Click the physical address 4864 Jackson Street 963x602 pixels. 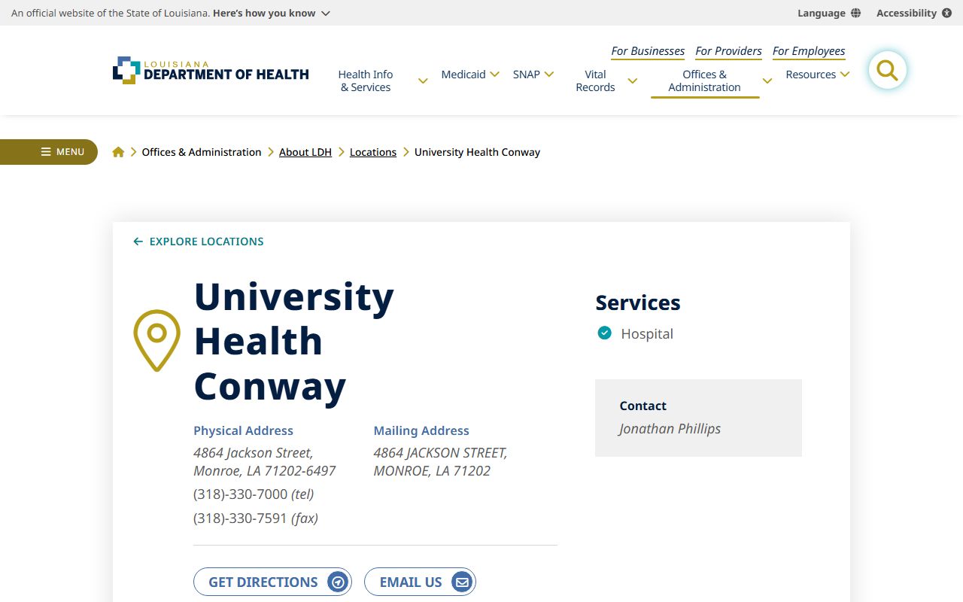pyautogui.click(x=265, y=462)
